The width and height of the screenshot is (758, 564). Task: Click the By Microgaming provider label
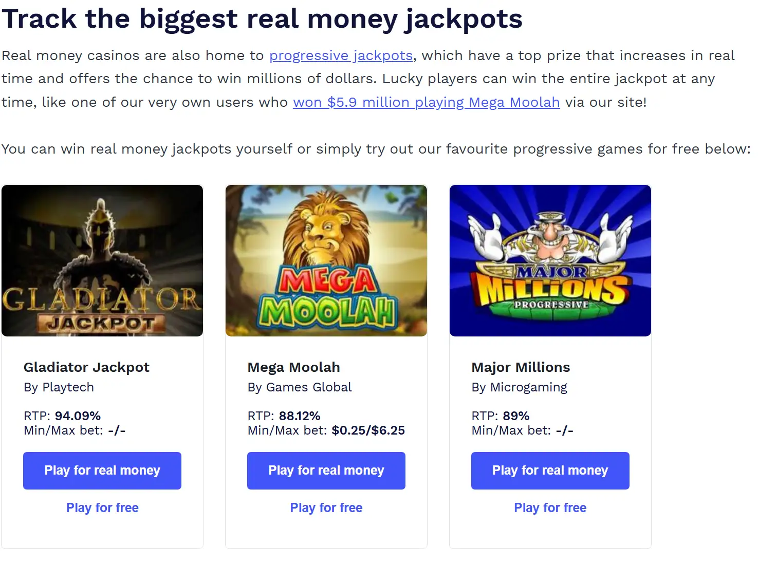(519, 387)
